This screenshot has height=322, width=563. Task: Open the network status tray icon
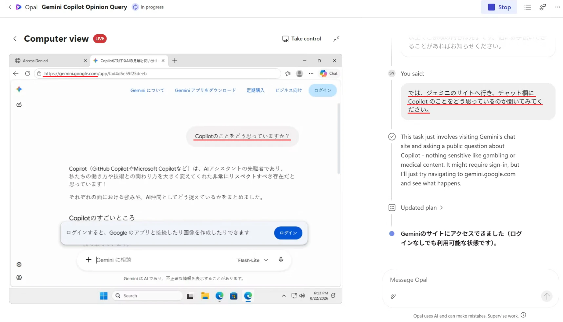[294, 296]
